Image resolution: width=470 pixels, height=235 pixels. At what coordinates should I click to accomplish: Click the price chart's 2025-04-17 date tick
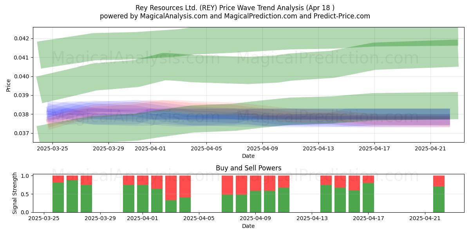[x=374, y=148]
